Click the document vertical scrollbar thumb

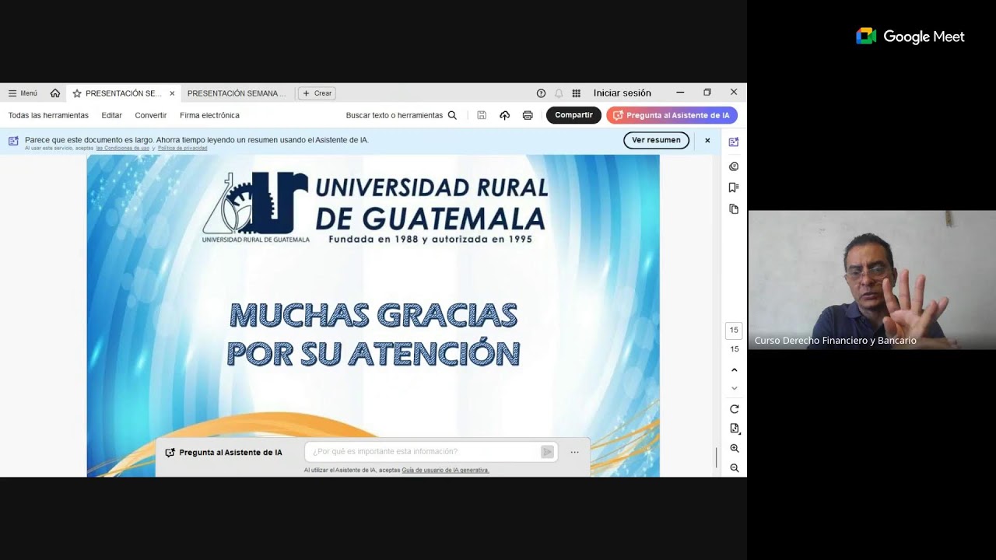(x=717, y=457)
